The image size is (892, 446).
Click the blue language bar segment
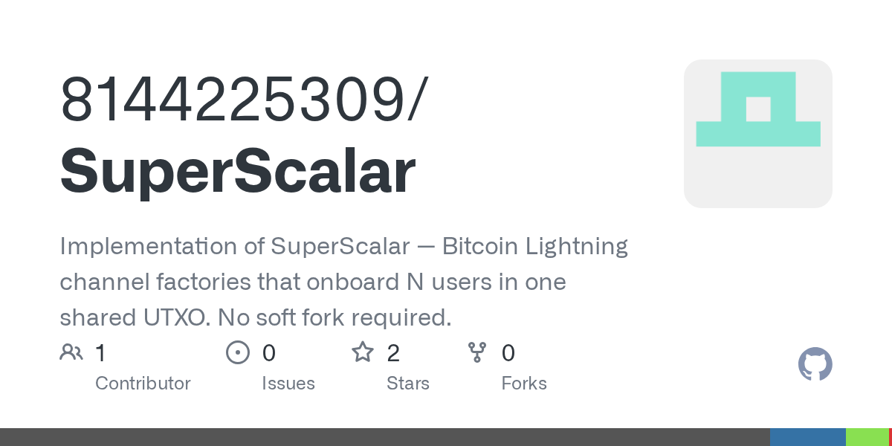[808, 437]
